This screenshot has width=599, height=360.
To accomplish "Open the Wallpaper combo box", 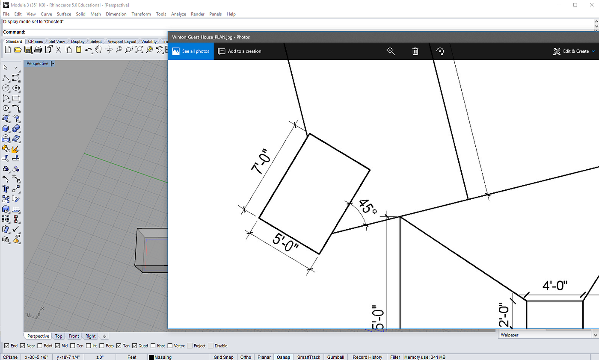I will coord(549,335).
